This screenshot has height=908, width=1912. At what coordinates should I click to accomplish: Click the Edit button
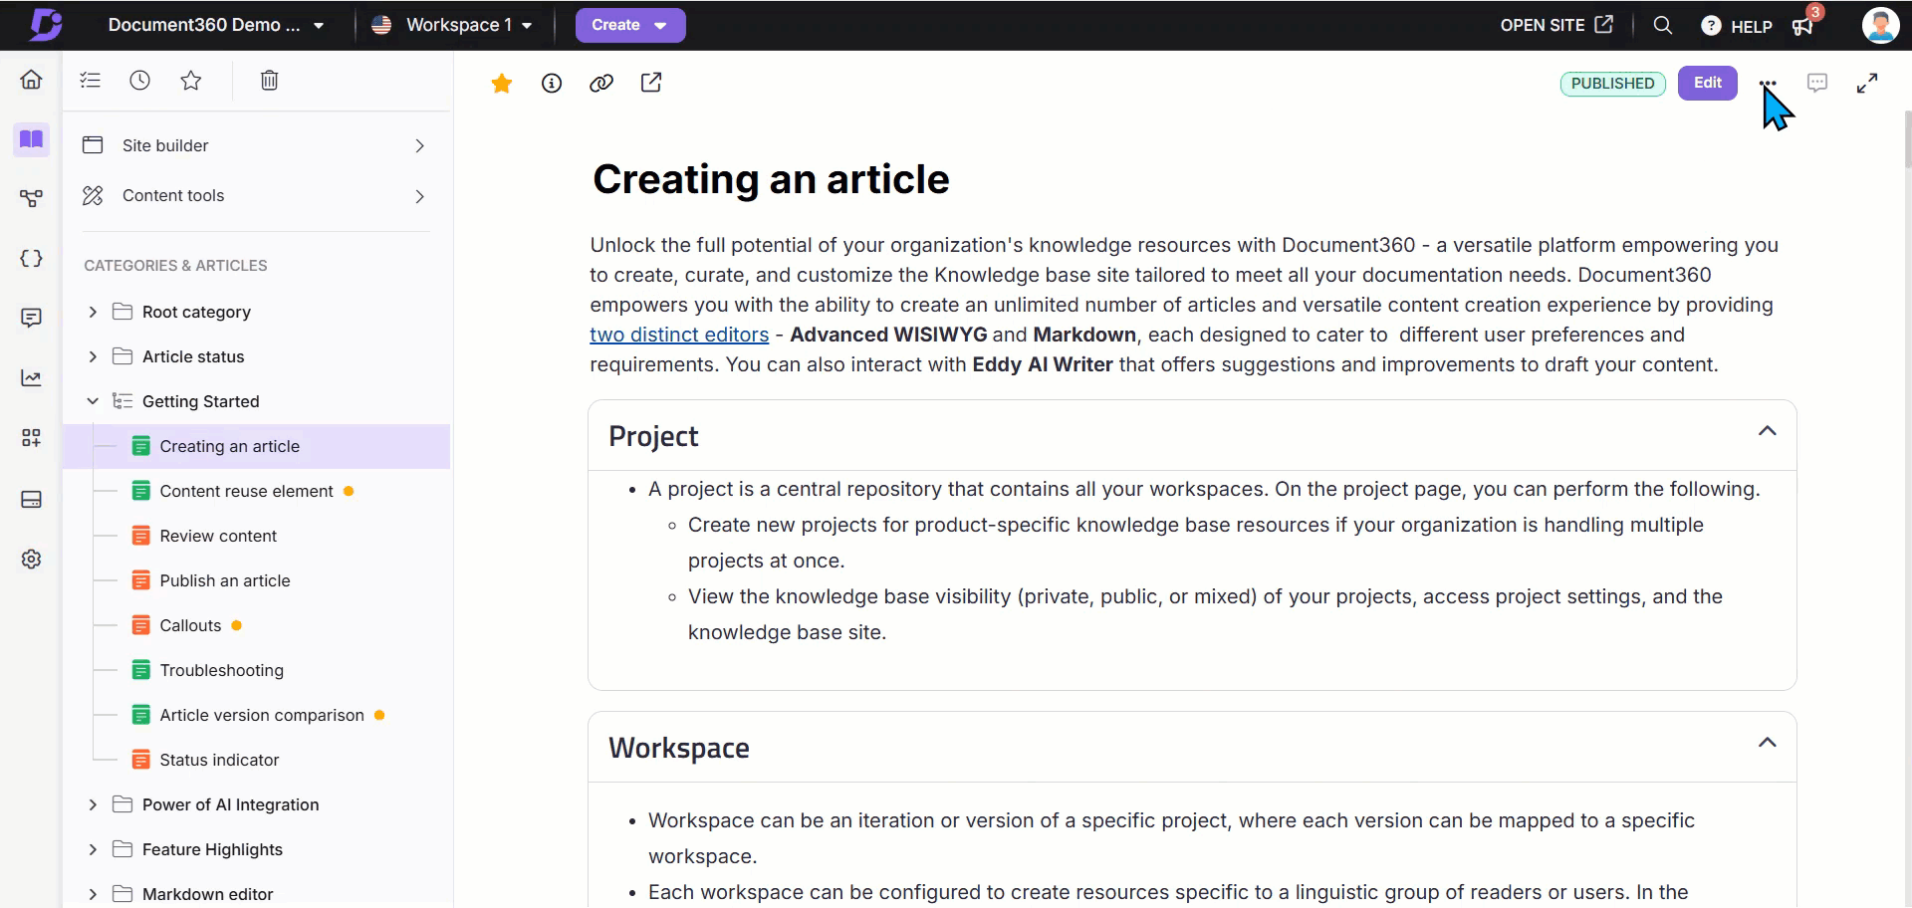click(1708, 83)
